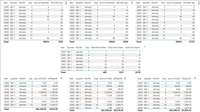Select 292,296.81 total in the QTDprofit table
200x112 pixels.
[x=106, y=110]
